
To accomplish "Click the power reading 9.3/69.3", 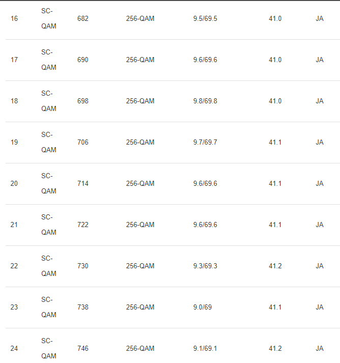I will click(x=205, y=266).
